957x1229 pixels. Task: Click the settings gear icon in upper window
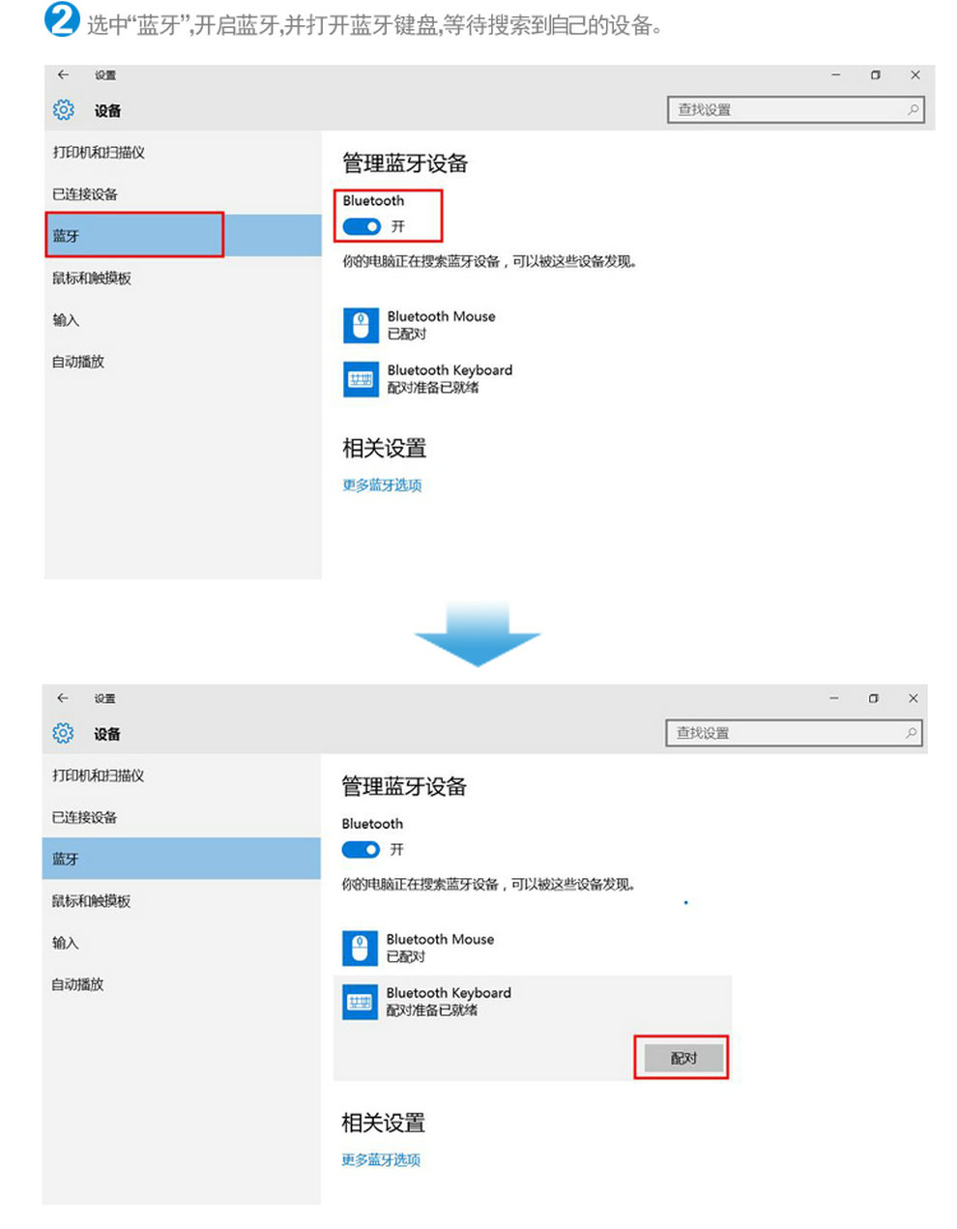point(64,110)
